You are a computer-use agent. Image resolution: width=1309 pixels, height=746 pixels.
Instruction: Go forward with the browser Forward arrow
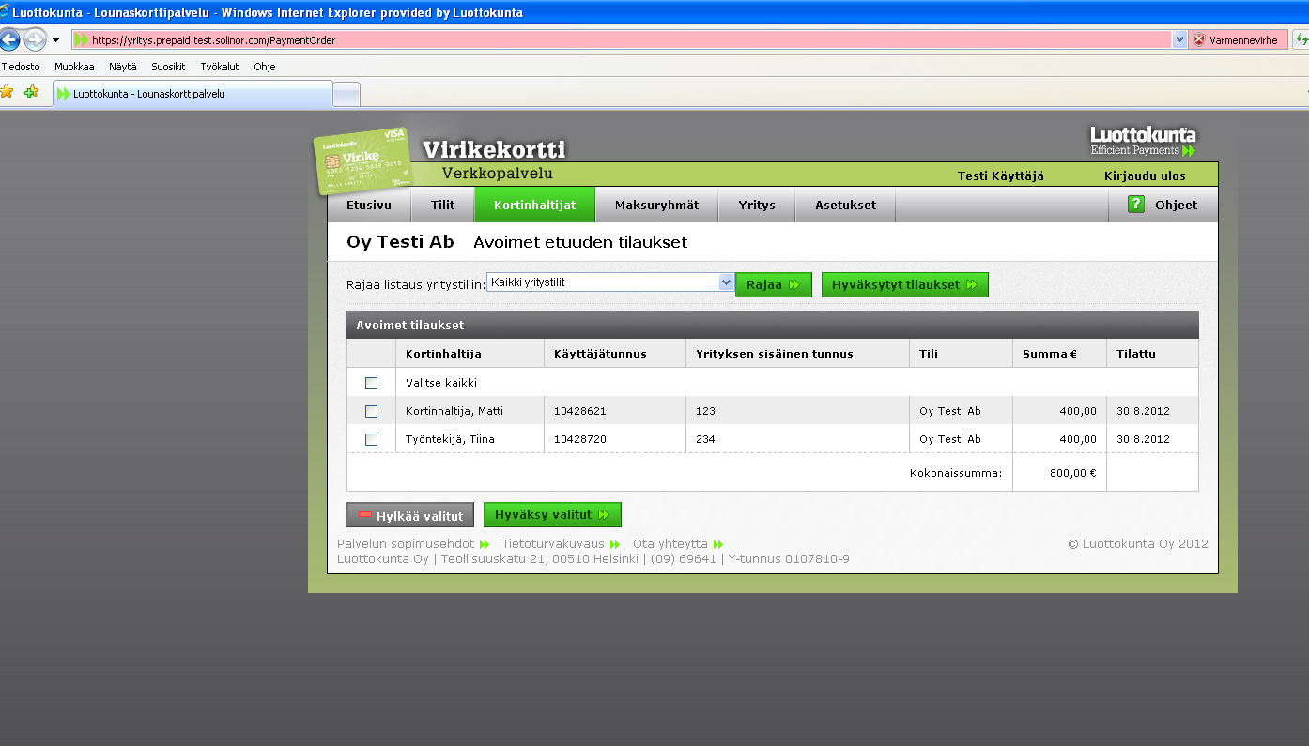pyautogui.click(x=35, y=39)
